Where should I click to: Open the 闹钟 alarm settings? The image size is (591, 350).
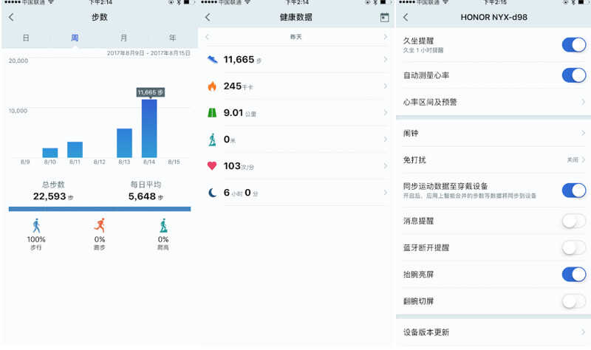[x=493, y=133]
